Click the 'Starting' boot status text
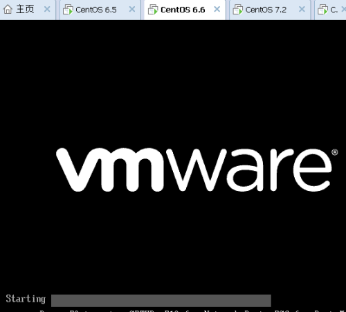Viewport: 346px width, 312px height. click(26, 299)
